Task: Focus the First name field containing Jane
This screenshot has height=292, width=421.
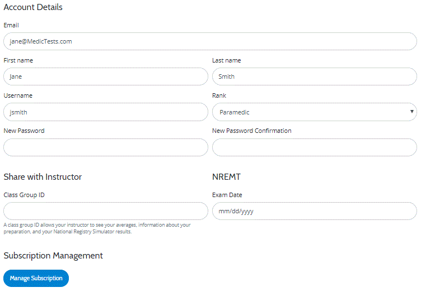Action: click(105, 76)
